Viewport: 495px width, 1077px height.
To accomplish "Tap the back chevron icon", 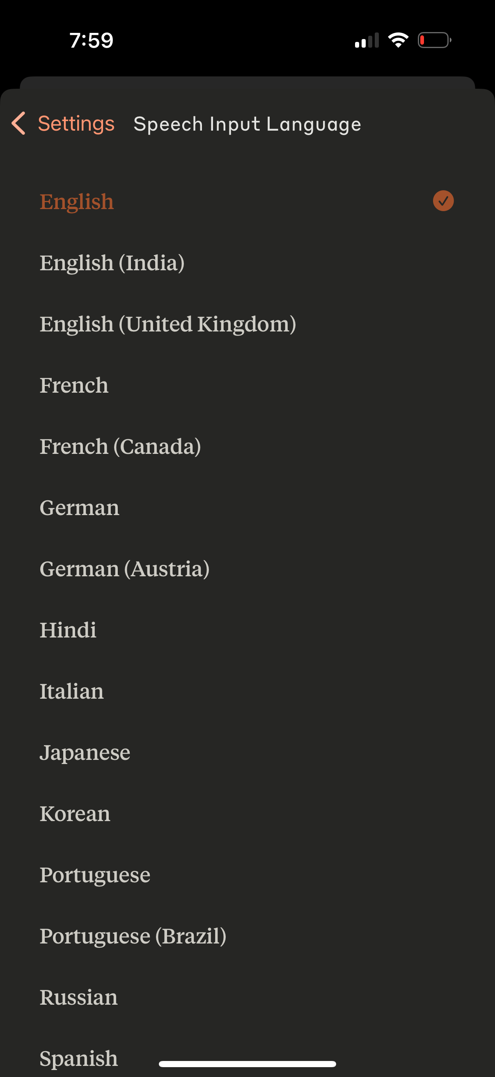I will click(18, 123).
